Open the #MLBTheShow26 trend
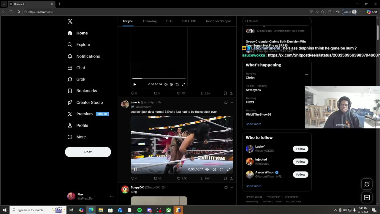The height and width of the screenshot is (214, 380). (x=258, y=114)
